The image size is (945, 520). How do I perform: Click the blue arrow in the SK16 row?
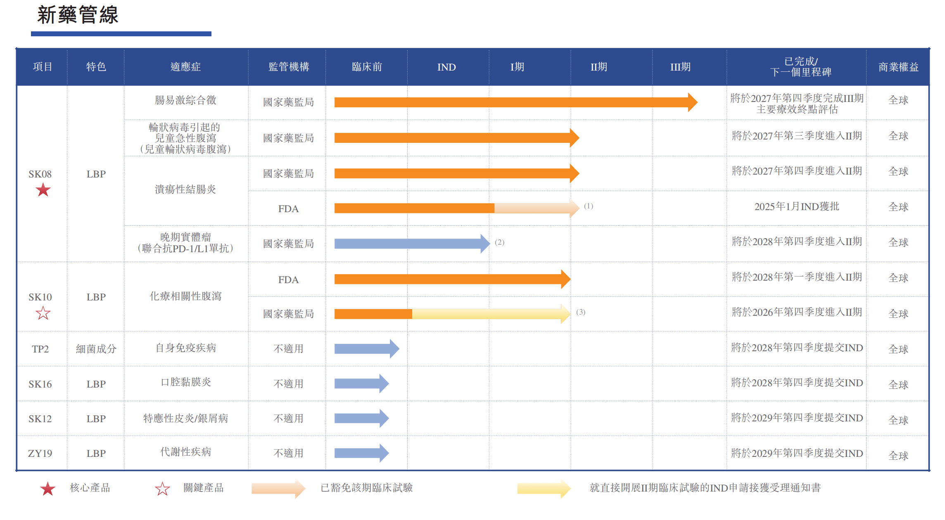point(361,383)
